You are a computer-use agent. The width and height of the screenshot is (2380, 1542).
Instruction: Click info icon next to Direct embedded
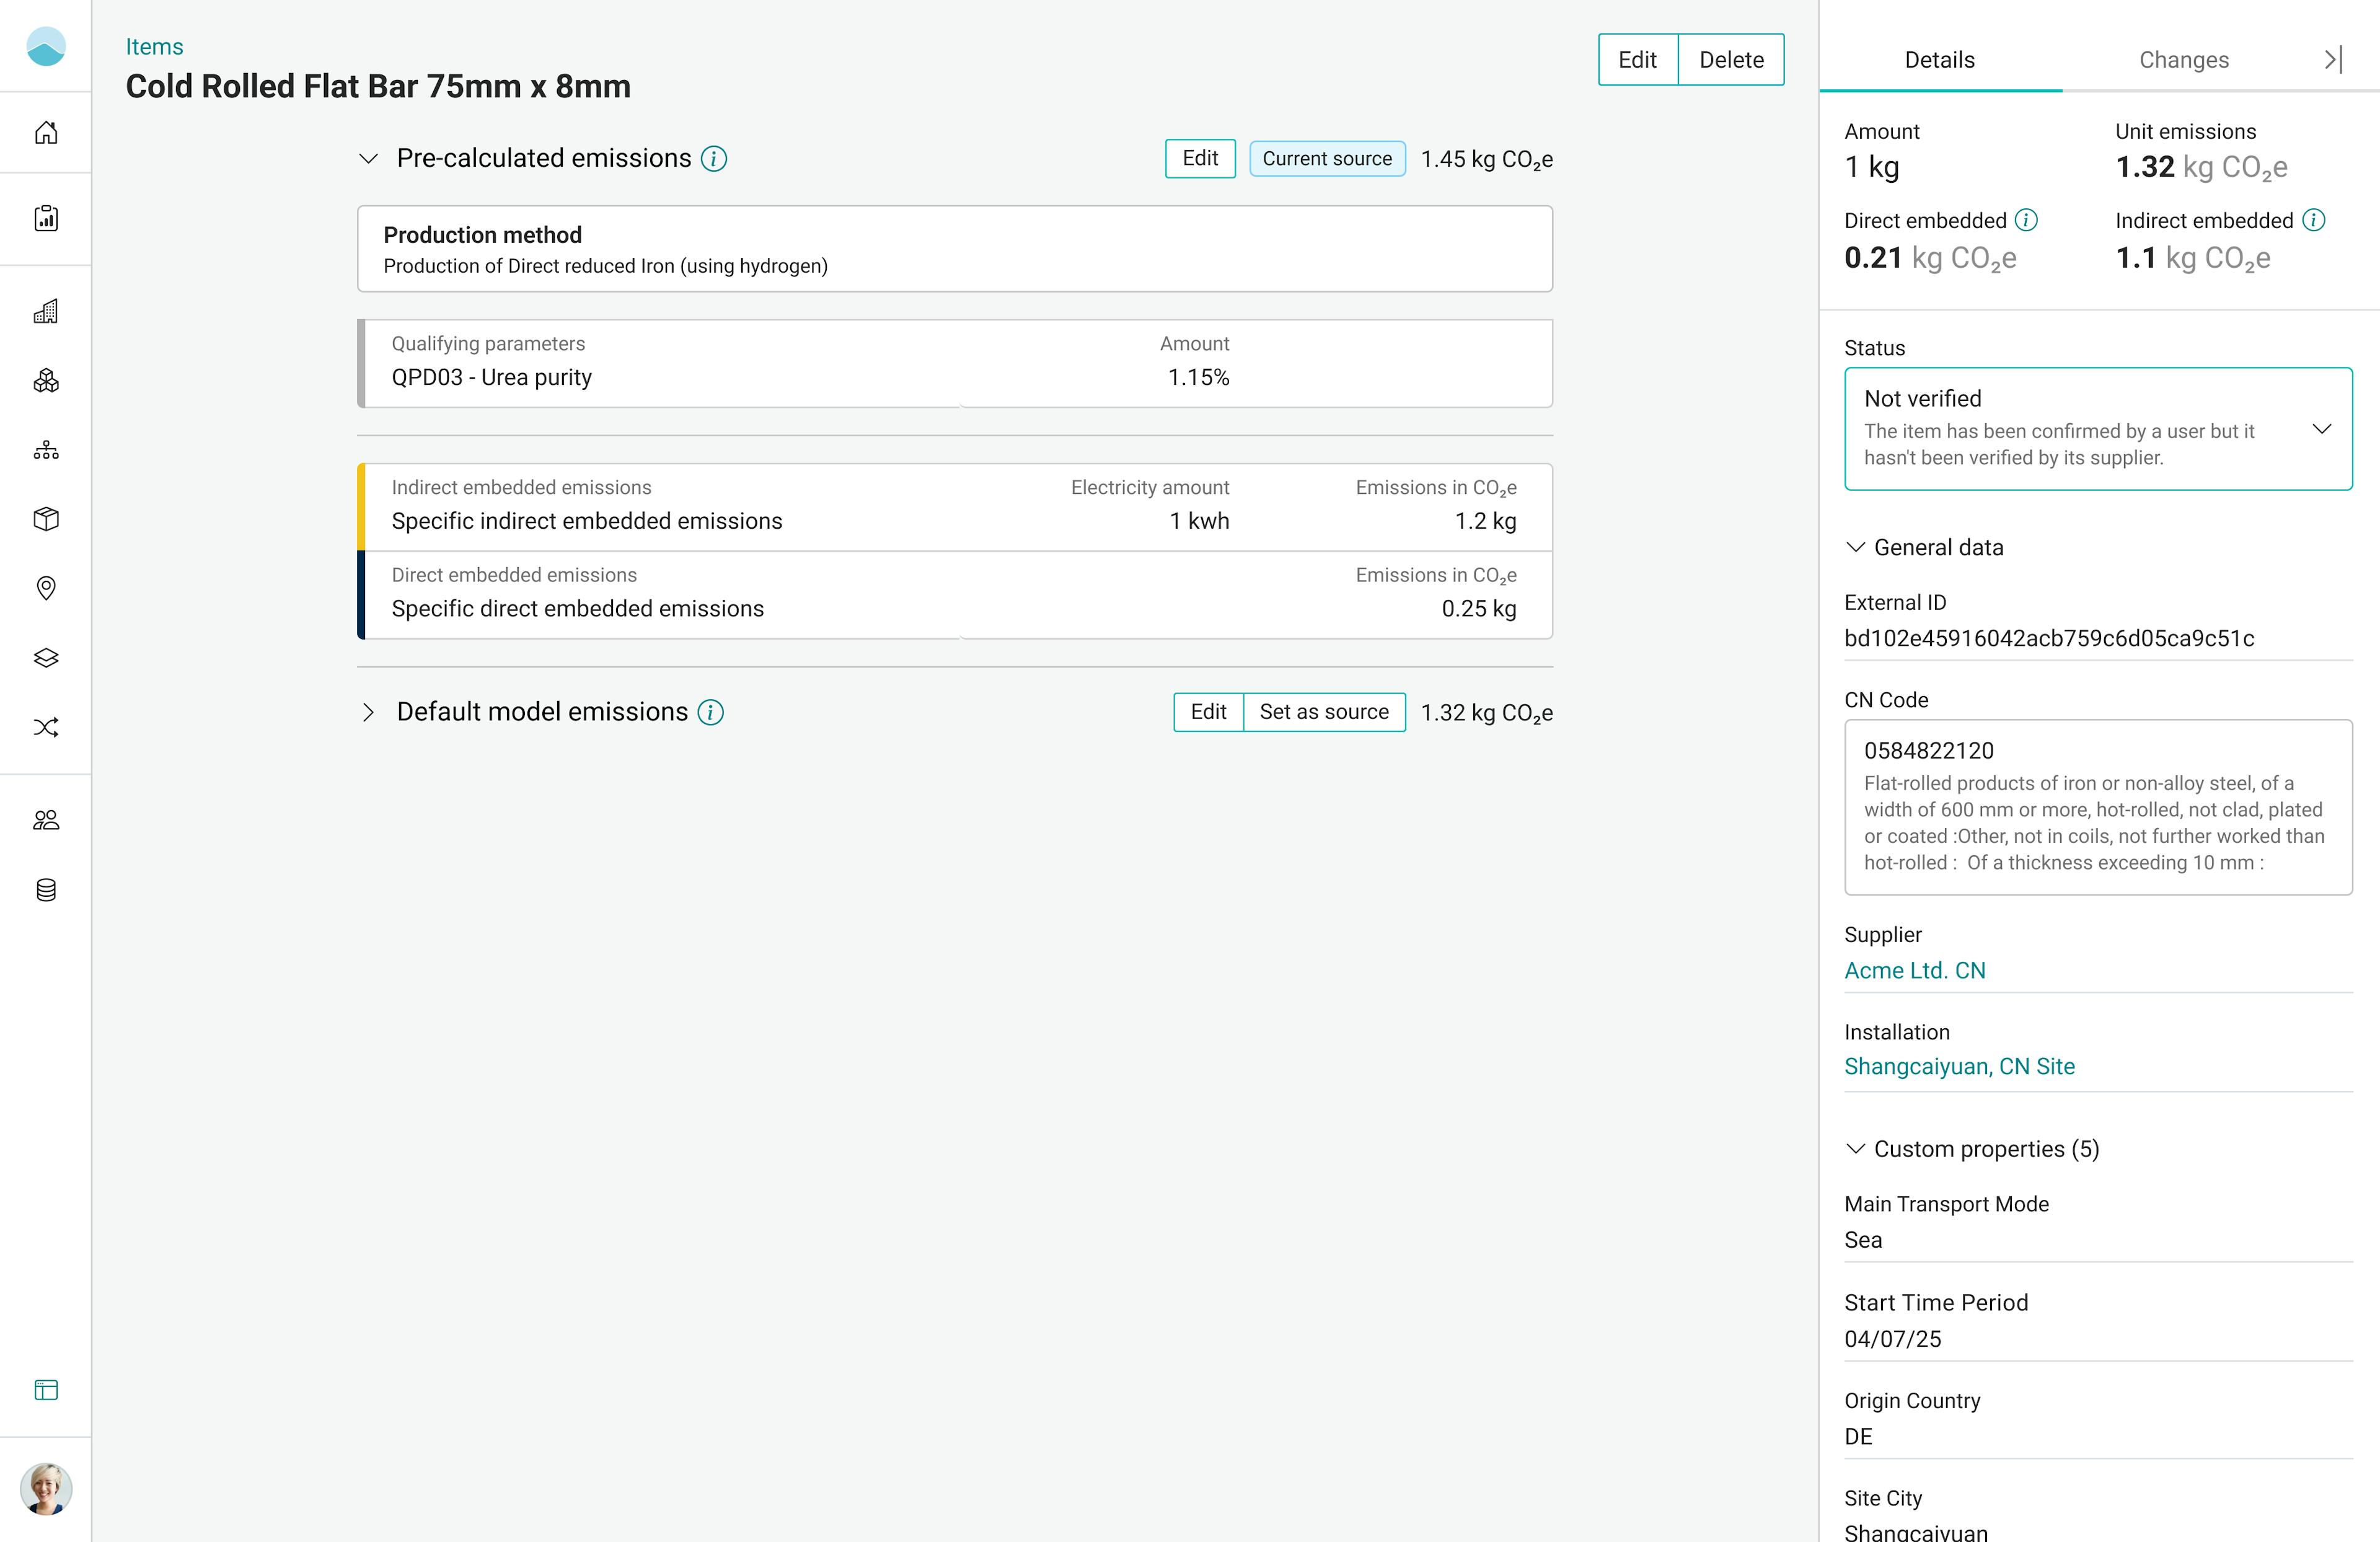tap(2026, 220)
